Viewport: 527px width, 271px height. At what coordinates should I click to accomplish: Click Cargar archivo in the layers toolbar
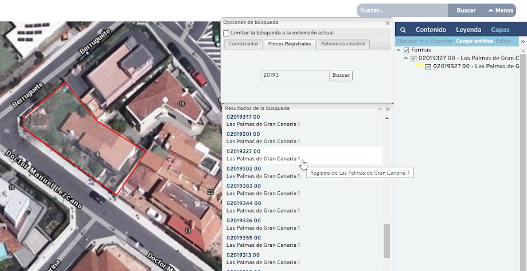(474, 41)
